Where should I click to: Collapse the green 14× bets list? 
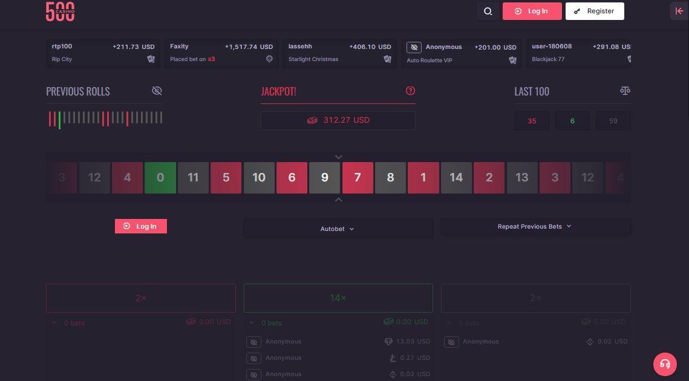coord(252,323)
